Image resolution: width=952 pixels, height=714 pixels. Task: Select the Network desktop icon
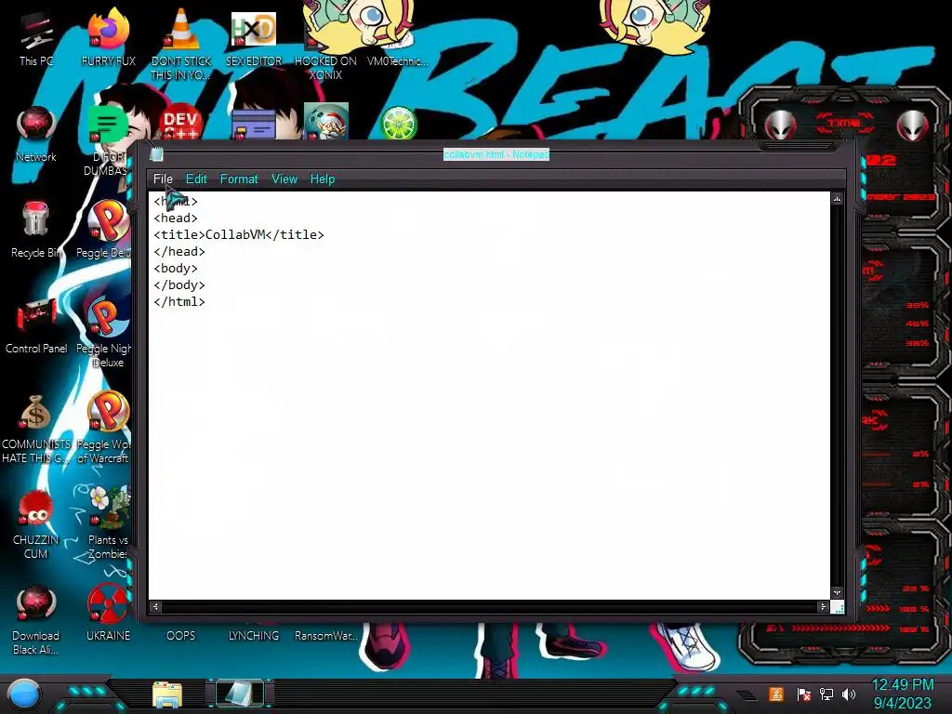36,135
